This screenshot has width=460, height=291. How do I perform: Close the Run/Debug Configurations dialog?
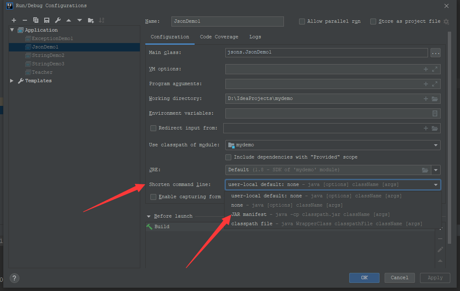coord(446,6)
